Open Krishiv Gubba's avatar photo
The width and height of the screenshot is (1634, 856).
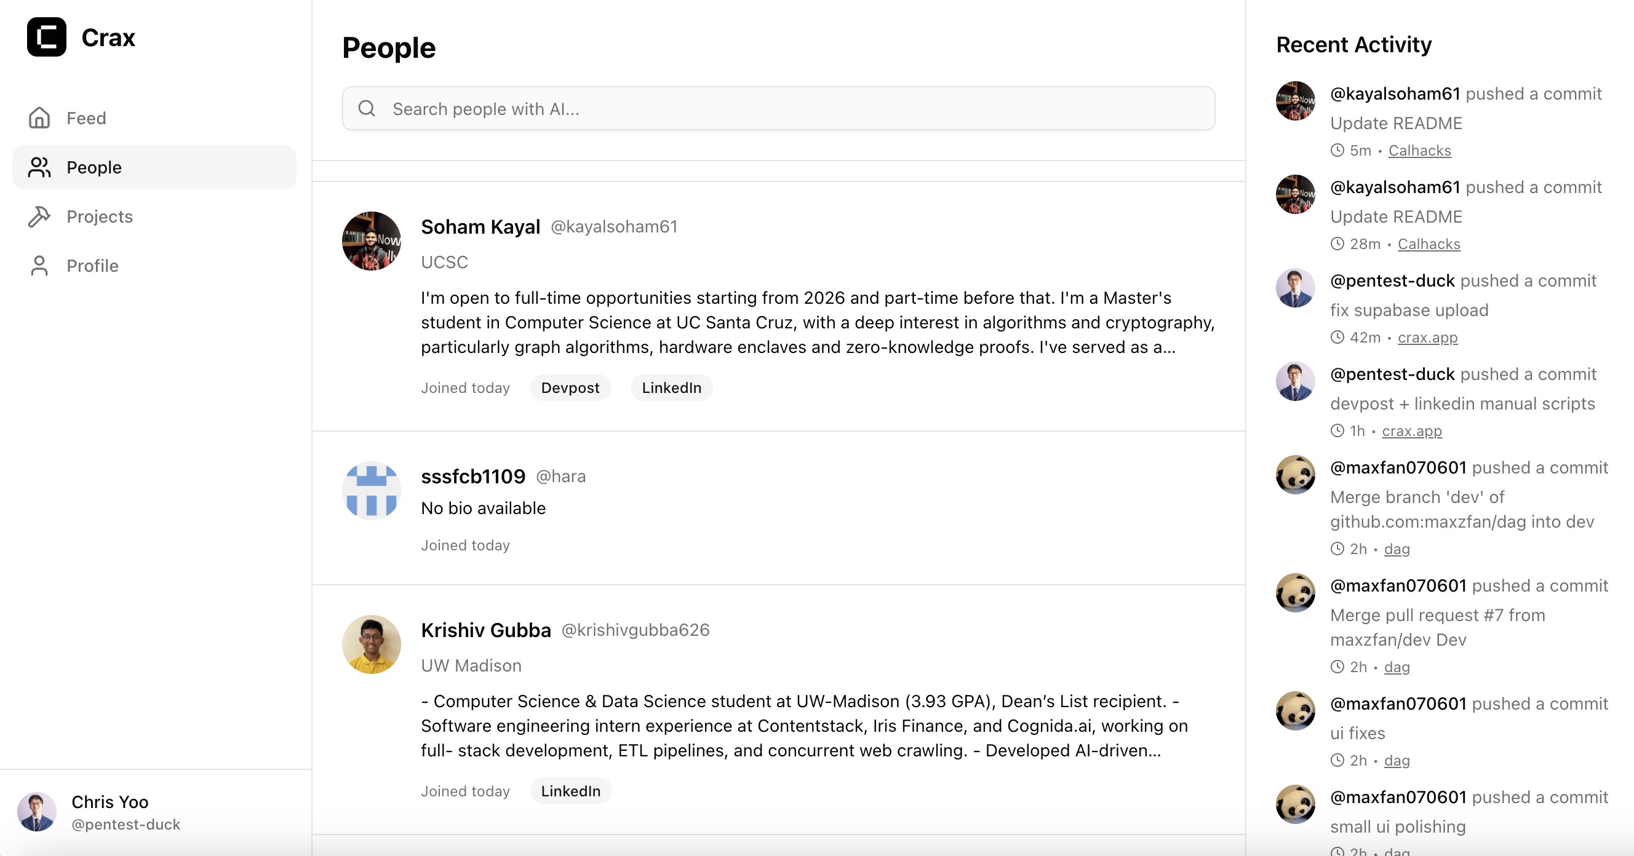(372, 644)
